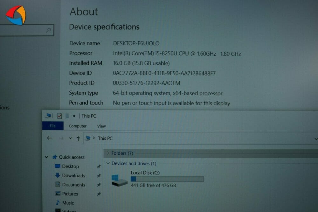Expand the Folders (7) group
This screenshot has height=212, width=318.
(108, 153)
